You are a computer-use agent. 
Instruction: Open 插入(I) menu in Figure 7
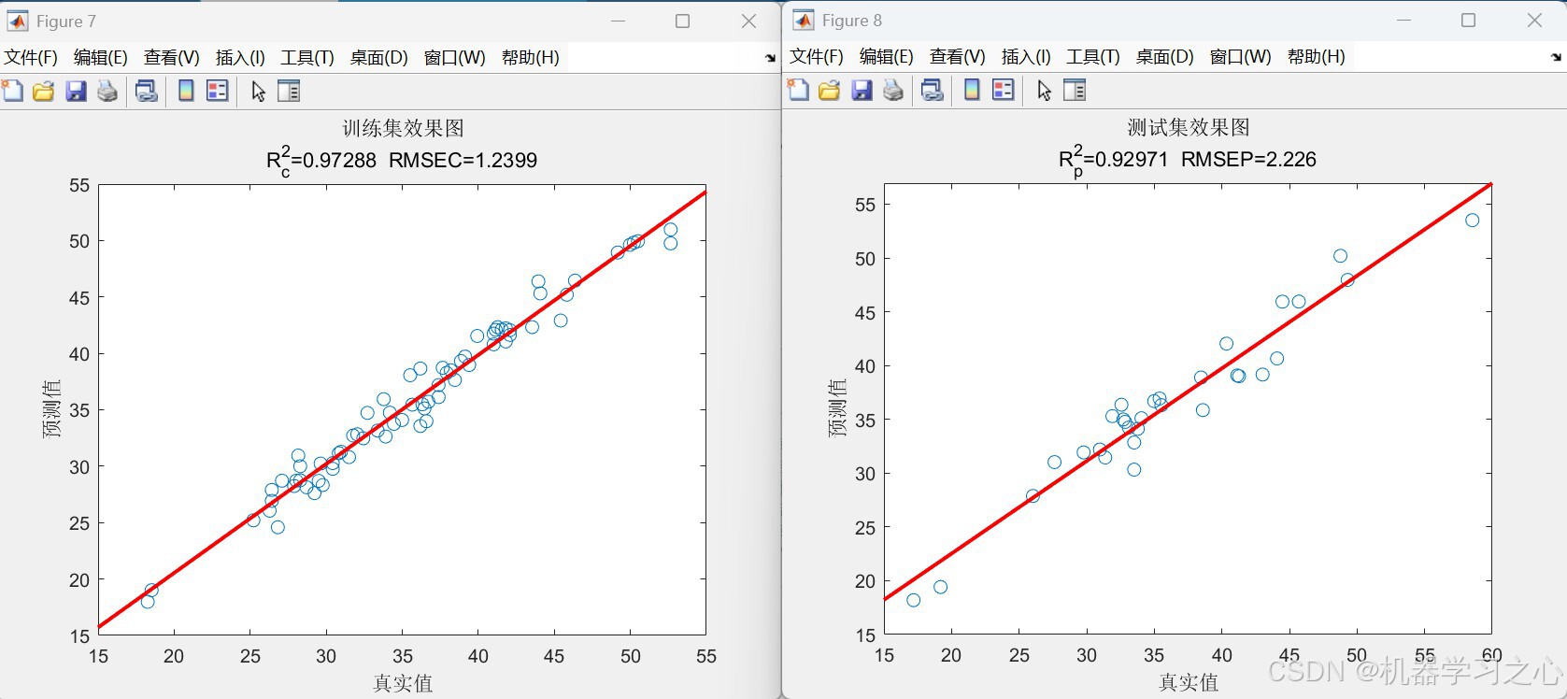tap(240, 57)
